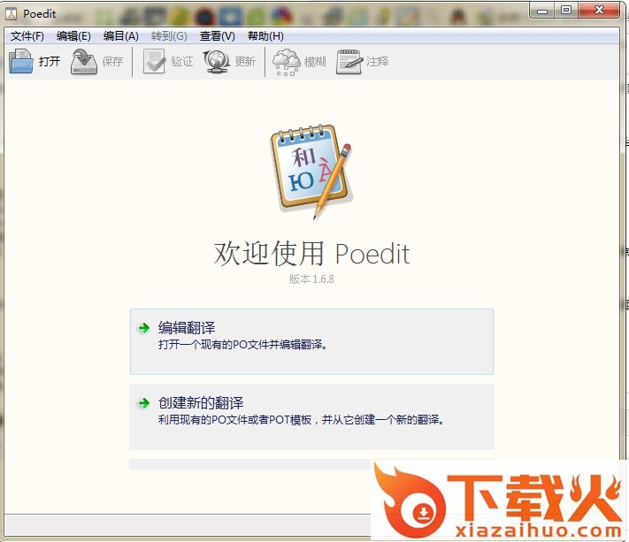629x542 pixels.
Task: Click the 模糊 toolbar label
Action: pos(315,61)
